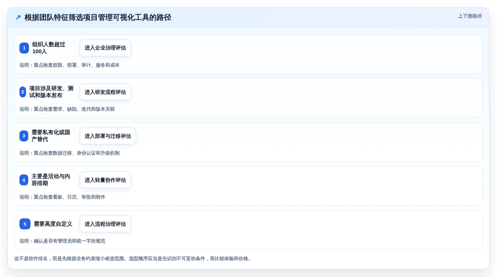Click note 重点检查需求、缺陷、迭代和版本关联
The height and width of the screenshot is (277, 497).
point(67,109)
